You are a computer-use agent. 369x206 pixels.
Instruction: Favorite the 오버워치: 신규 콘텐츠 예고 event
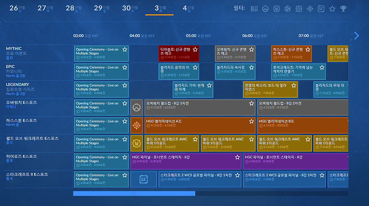point(251,50)
